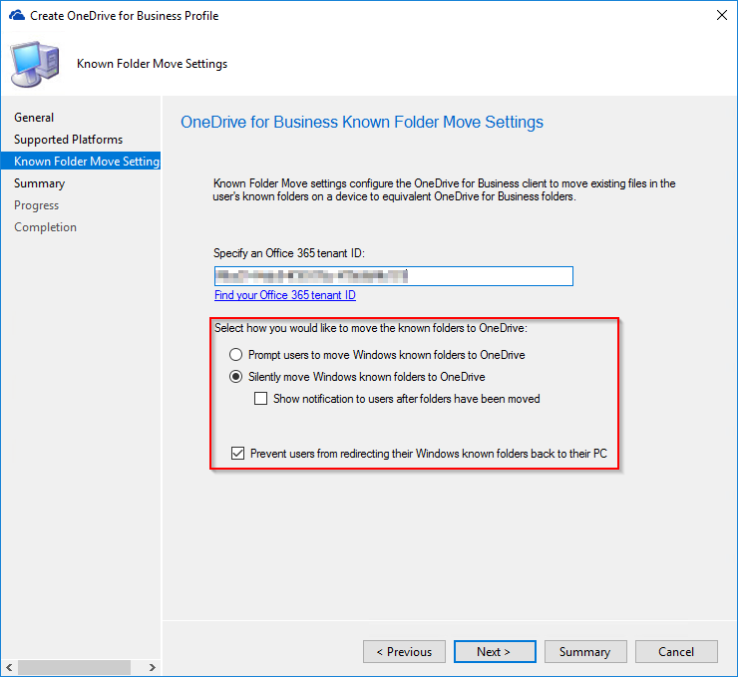Click Next to continue the wizard

coord(494,652)
